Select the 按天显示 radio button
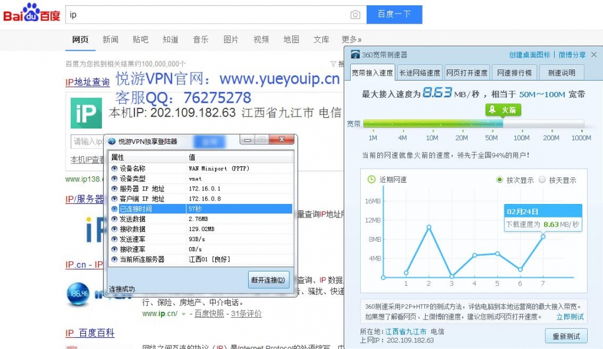This screenshot has width=603, height=349. tap(542, 180)
